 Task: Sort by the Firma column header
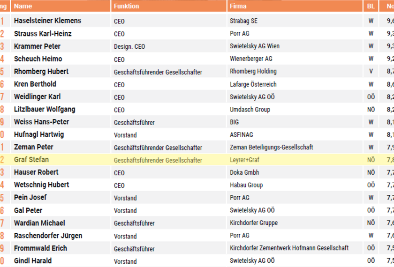tap(295, 6)
